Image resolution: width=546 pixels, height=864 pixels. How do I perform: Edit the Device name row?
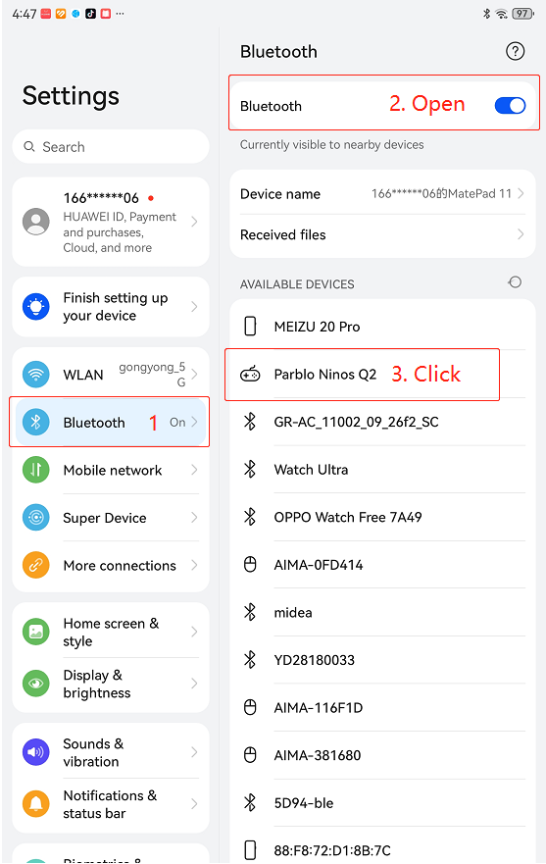tap(382, 194)
